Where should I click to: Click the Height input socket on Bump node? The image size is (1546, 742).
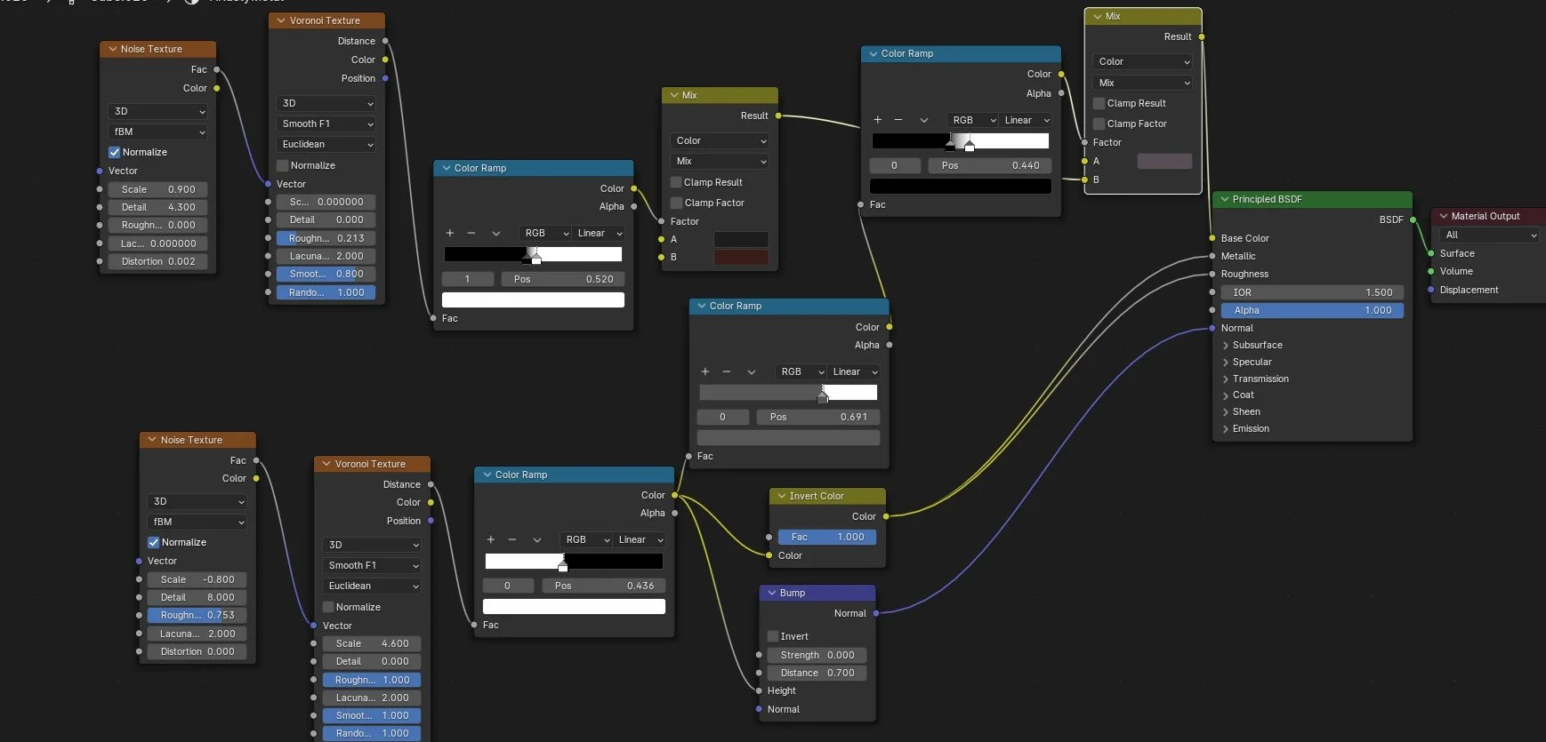(x=759, y=690)
